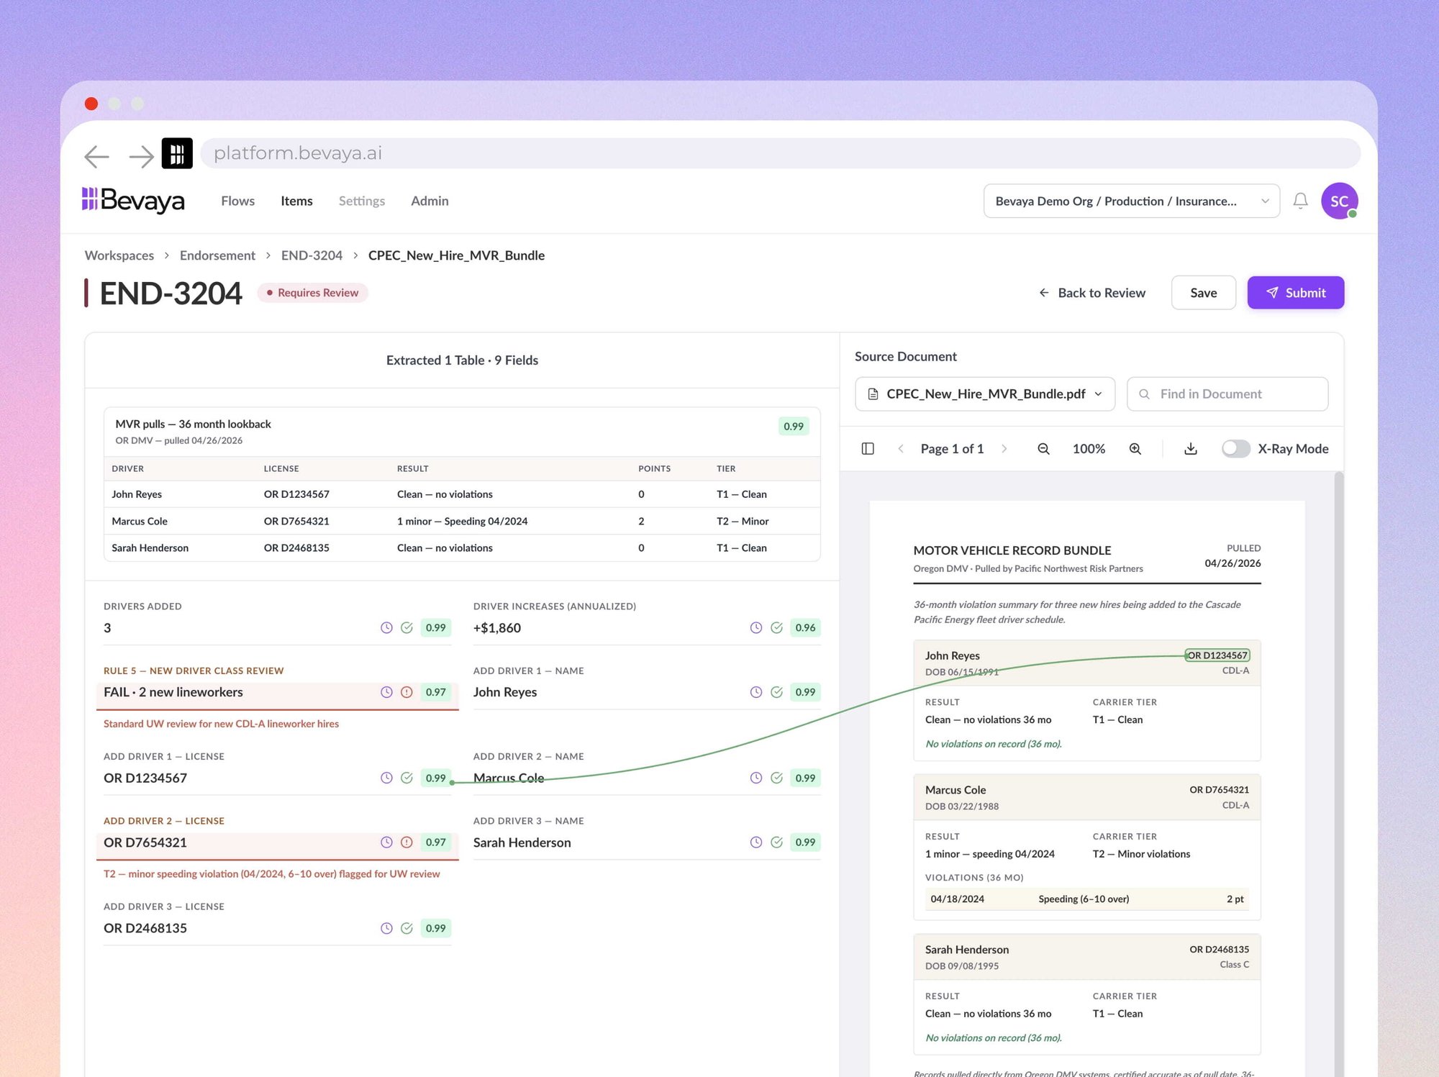Click the Rule 5 warning alert icon
The height and width of the screenshot is (1077, 1439).
coord(407,692)
